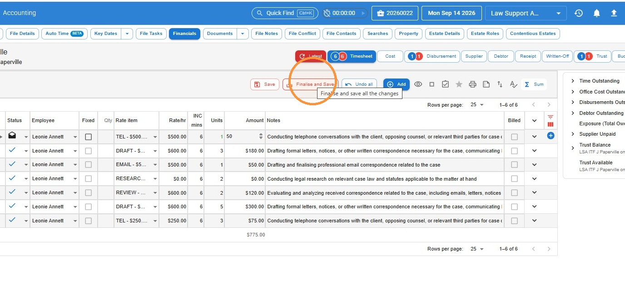This screenshot has height=305, width=625.
Task: Open the Quick Find search
Action: click(285, 13)
